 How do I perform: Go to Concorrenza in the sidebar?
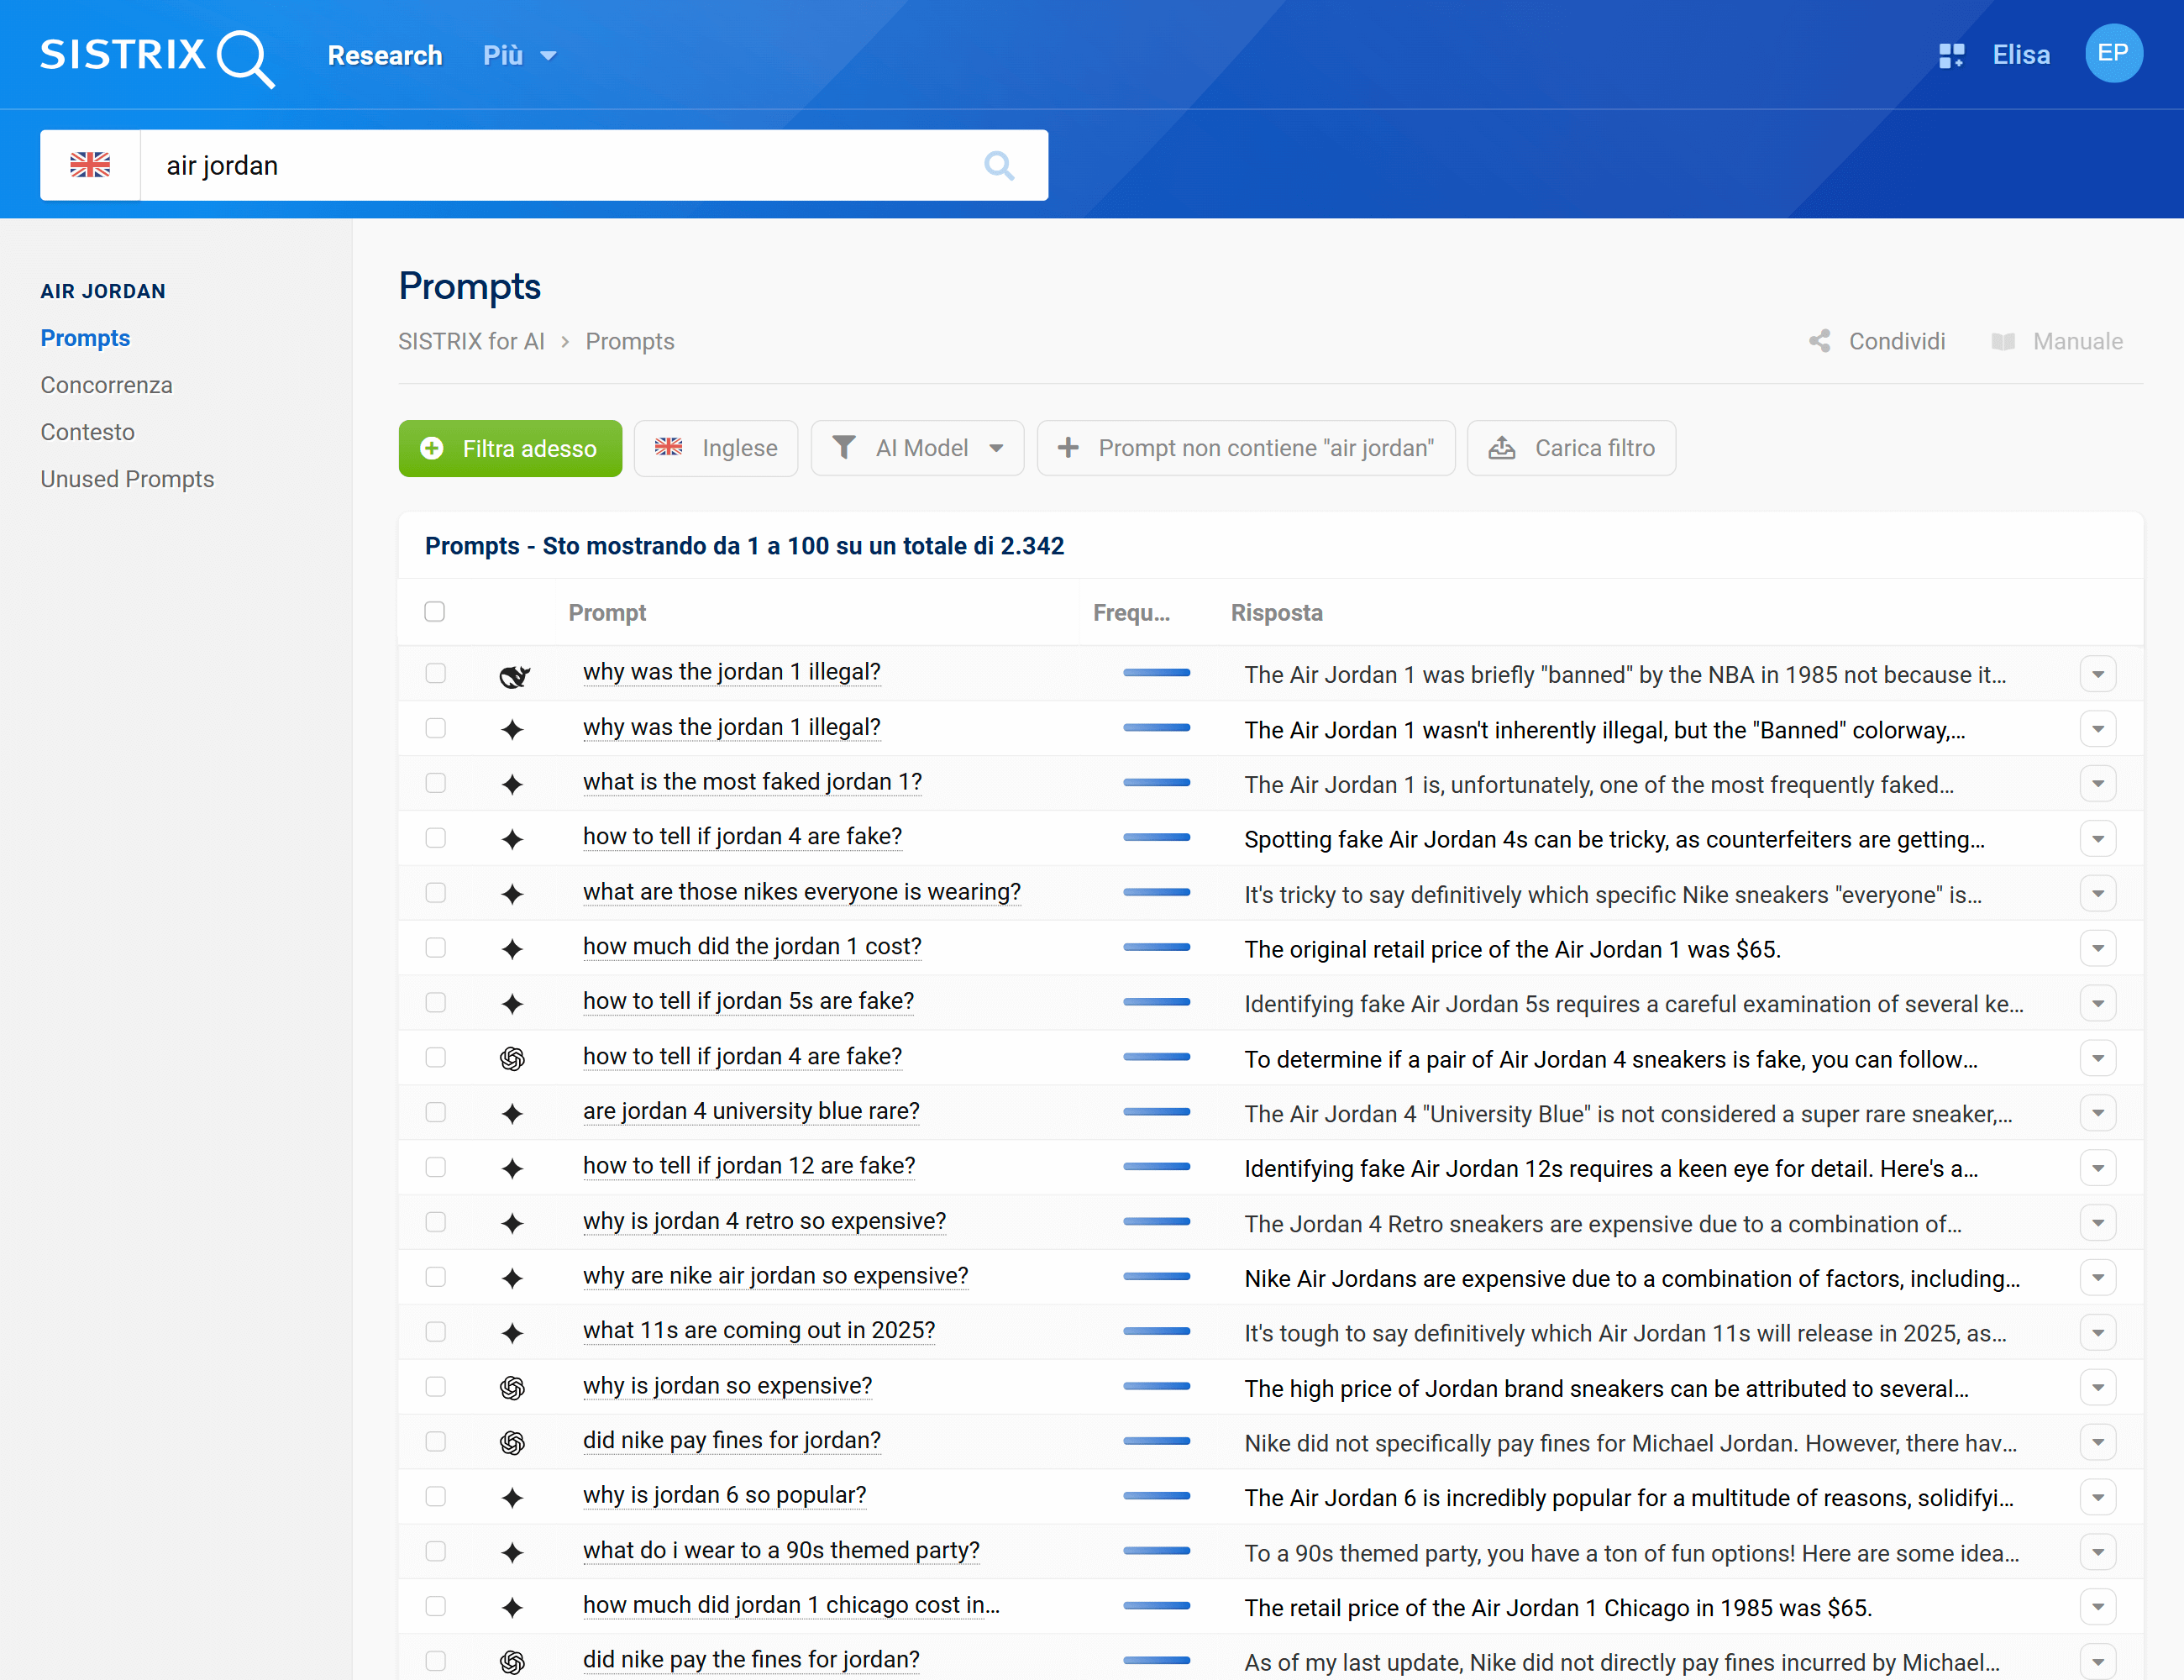pyautogui.click(x=106, y=385)
